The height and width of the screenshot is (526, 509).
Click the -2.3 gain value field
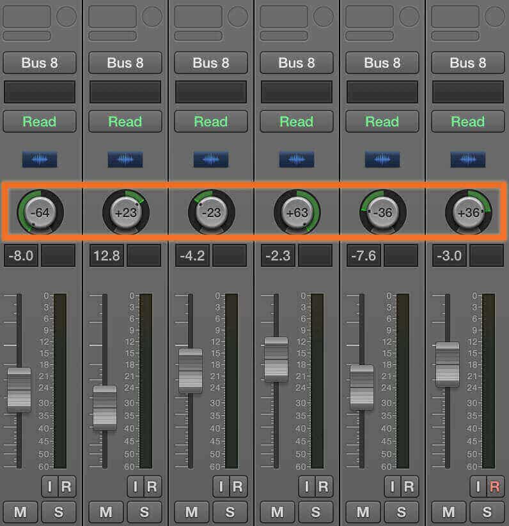click(x=278, y=255)
